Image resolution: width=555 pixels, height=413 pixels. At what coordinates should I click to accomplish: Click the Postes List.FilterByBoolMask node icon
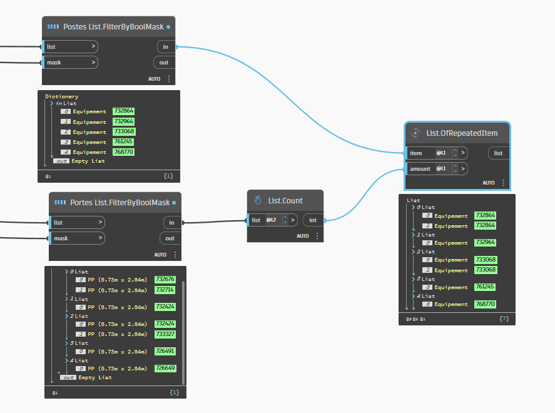(53, 27)
